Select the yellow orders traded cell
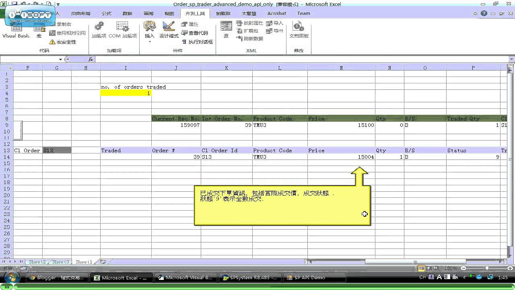 pos(126,93)
